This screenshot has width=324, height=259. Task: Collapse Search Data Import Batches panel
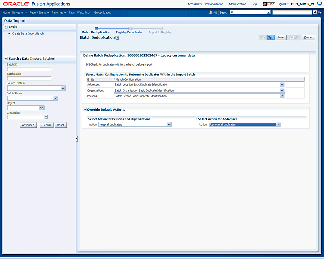[6, 59]
